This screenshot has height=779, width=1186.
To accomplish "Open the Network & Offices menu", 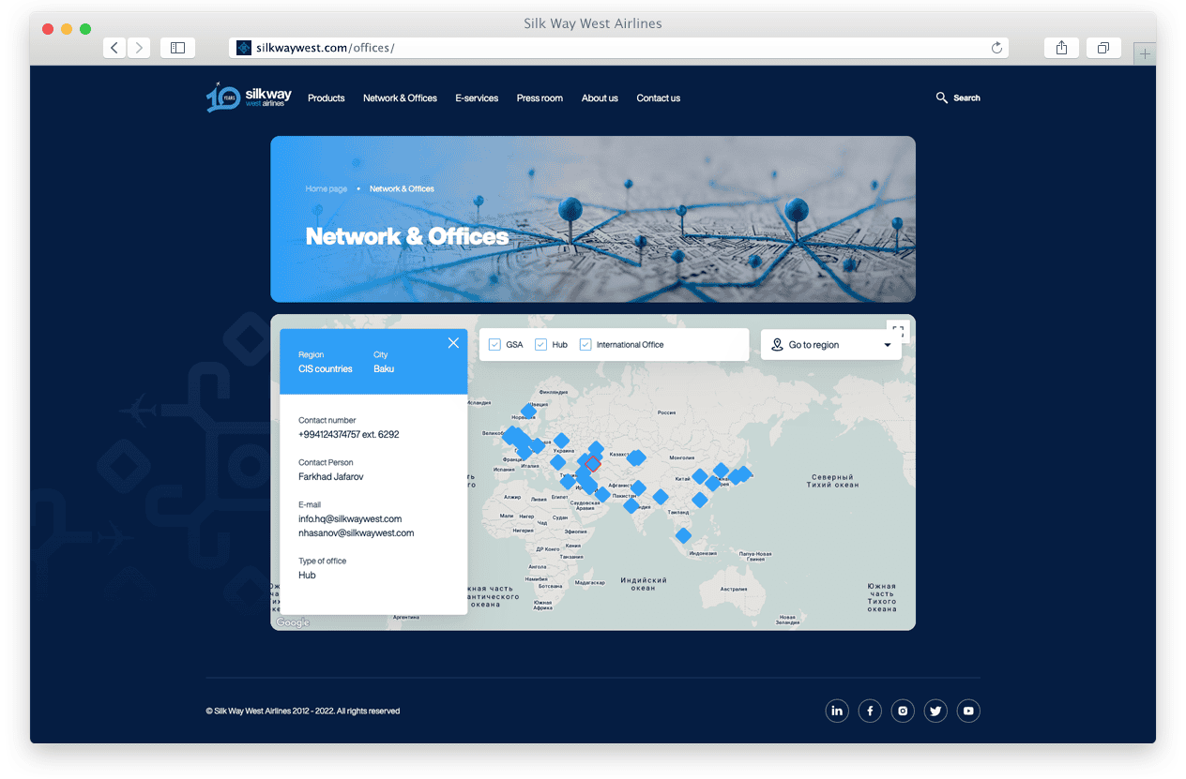I will coord(400,97).
